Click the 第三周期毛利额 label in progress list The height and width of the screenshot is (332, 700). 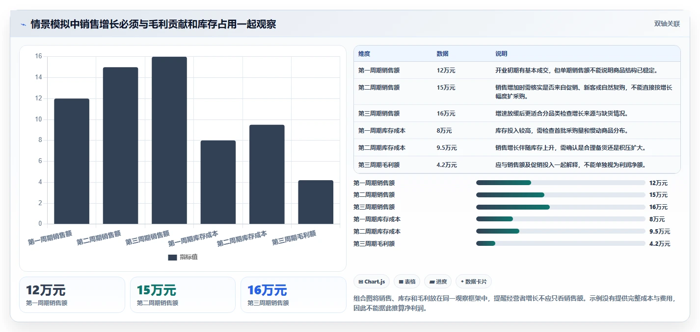374,243
